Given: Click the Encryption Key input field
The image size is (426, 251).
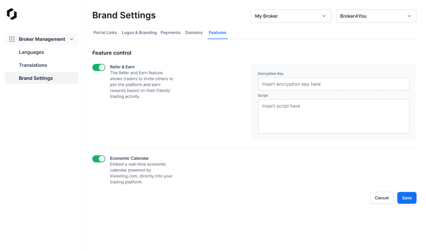Looking at the screenshot, I should pyautogui.click(x=333, y=84).
